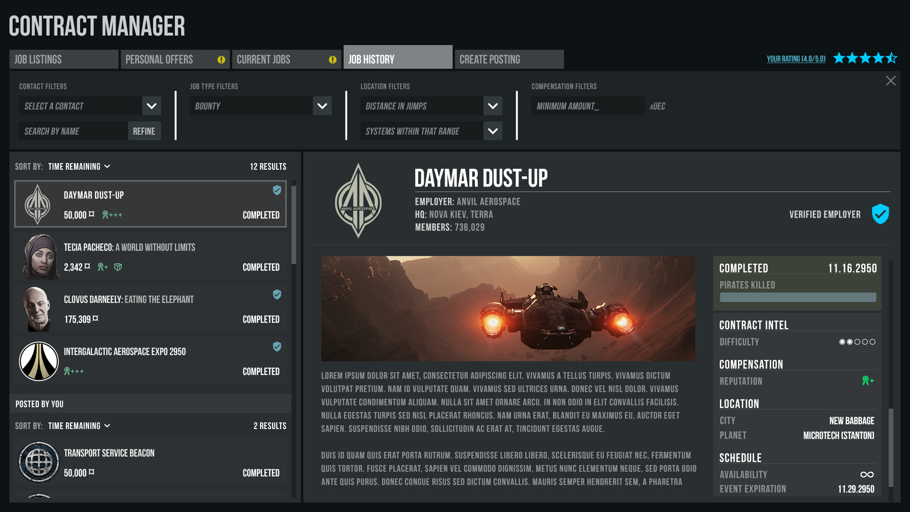
Task: Click the verified shield on Clovus Darneely contract
Action: coord(277,294)
